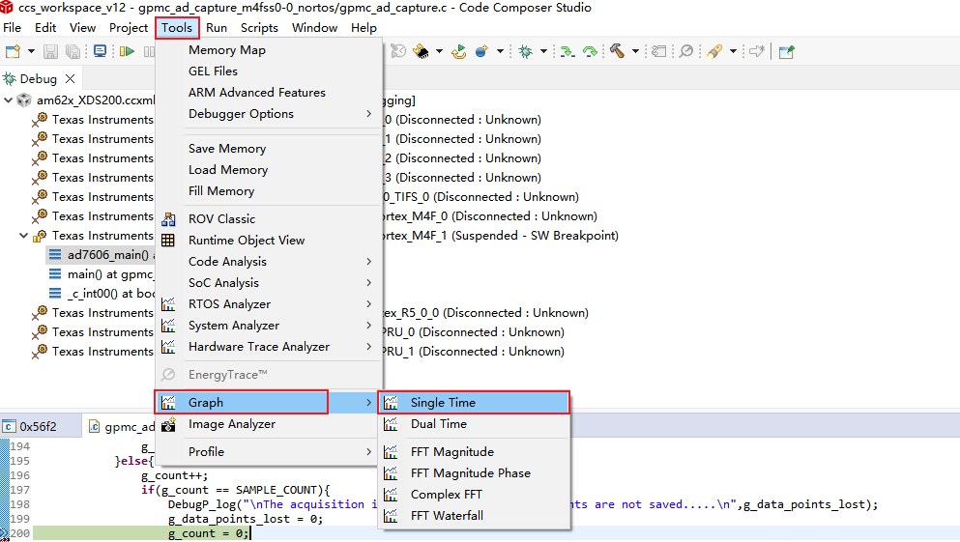Expand the Debugger Options submenu
This screenshot has height=542, width=960.
269,114
